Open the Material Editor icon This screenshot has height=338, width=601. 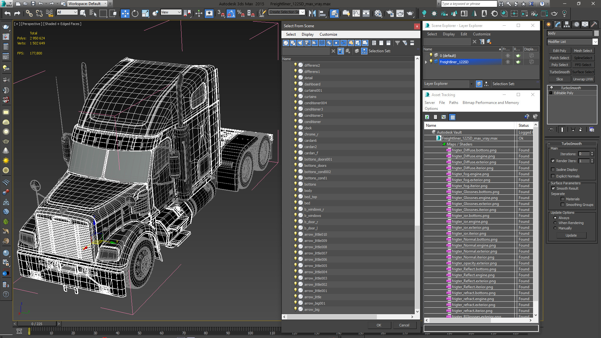point(378,13)
